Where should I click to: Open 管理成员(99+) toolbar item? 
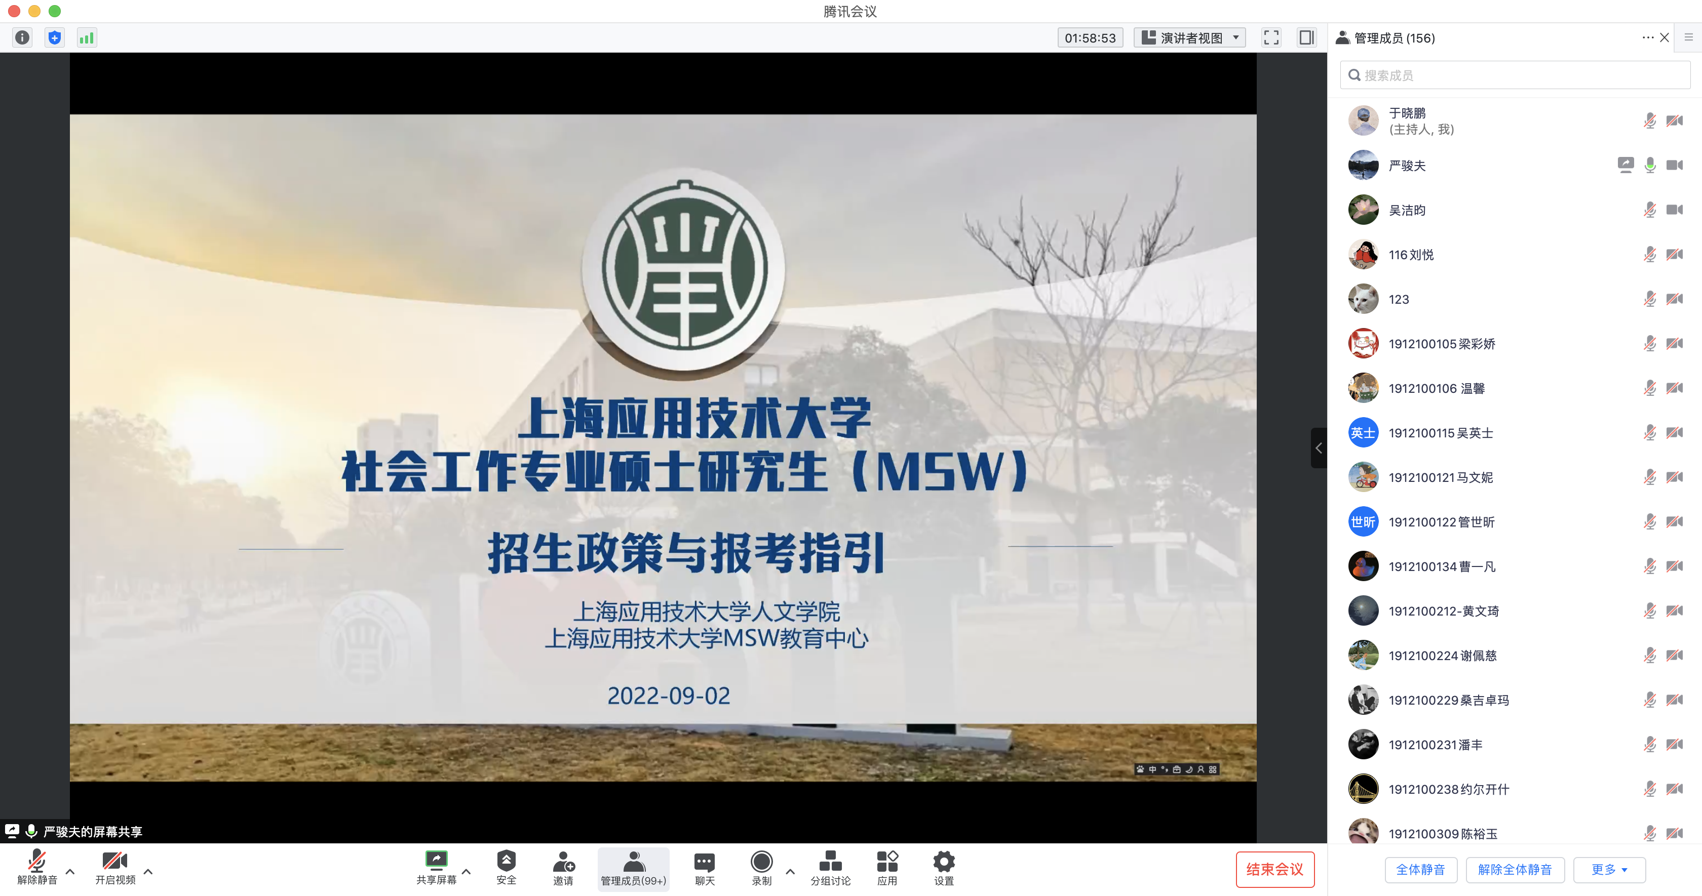[633, 869]
